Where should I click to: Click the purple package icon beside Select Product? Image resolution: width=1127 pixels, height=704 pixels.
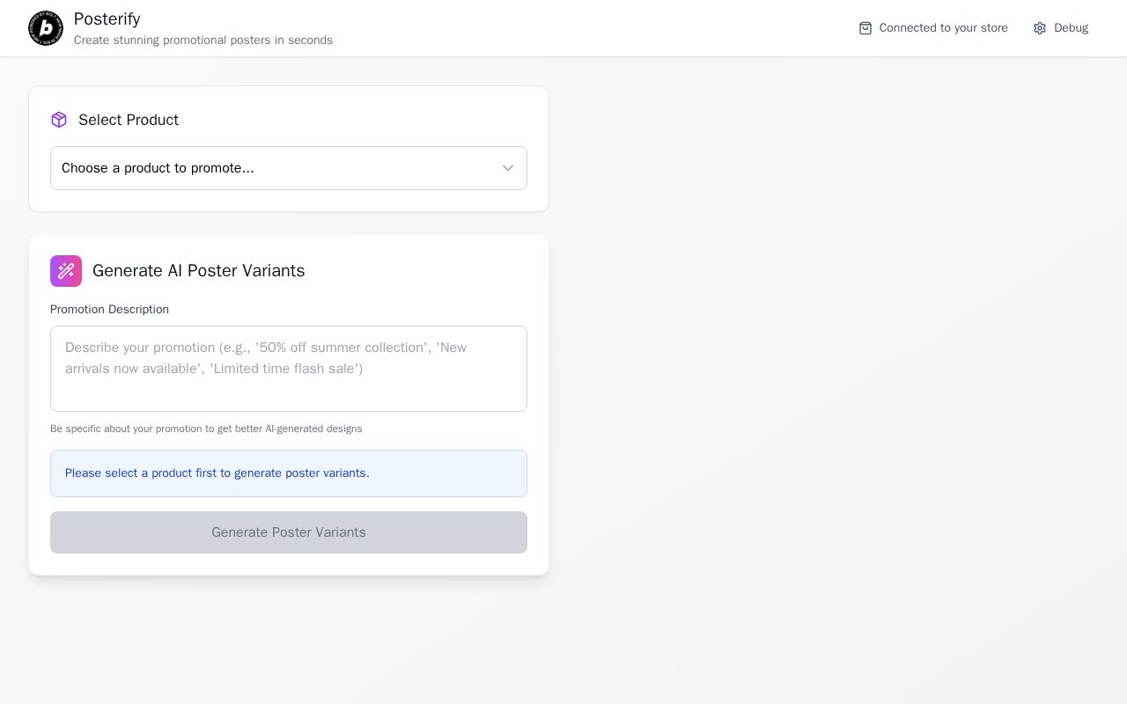coord(59,120)
